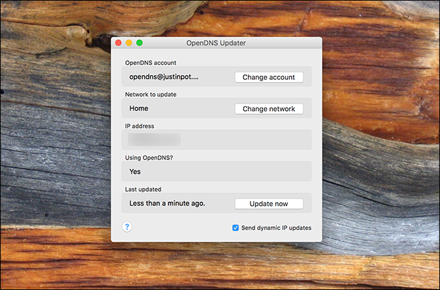Uncheck Send dynamic IP updates checkbox

(236, 228)
